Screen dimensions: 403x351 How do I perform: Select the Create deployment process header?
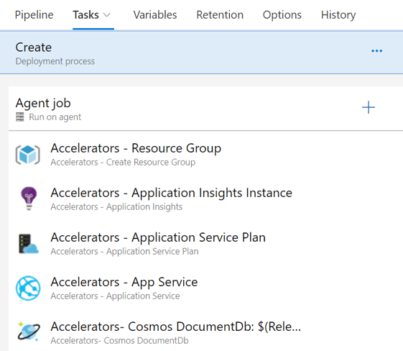pyautogui.click(x=201, y=53)
